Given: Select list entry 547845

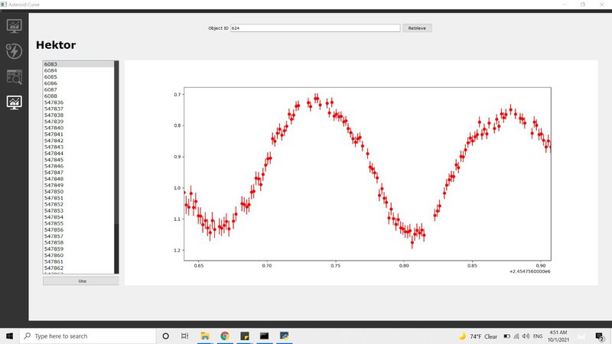Looking at the screenshot, I should (79, 160).
